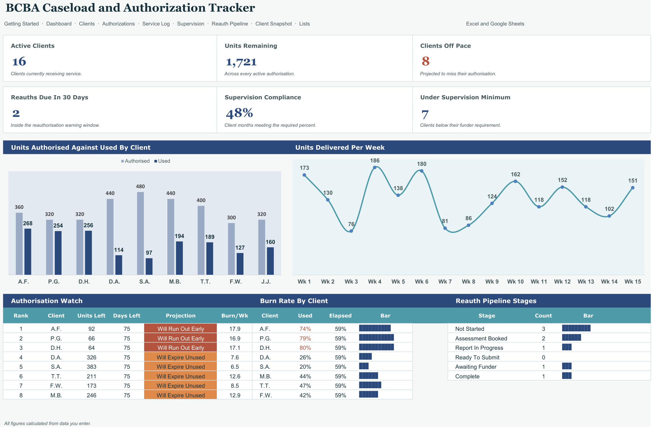Click the Wk 7 axis label
Image resolution: width=654 pixels, height=429 pixels.
[x=445, y=282]
